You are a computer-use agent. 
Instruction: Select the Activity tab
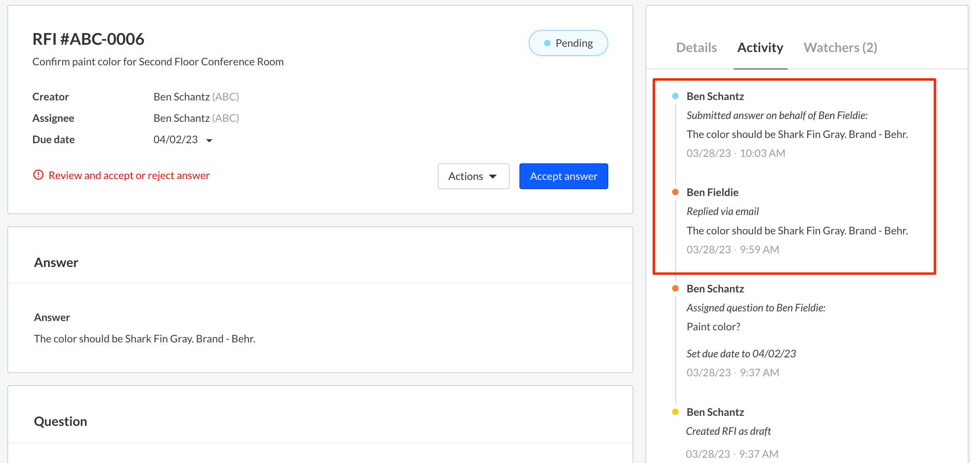point(760,48)
